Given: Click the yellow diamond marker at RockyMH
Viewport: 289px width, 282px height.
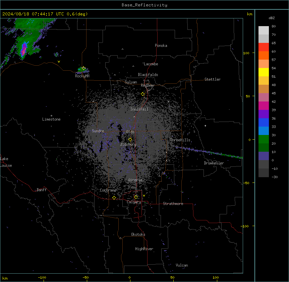Looking at the screenshot, I should [x=83, y=68].
